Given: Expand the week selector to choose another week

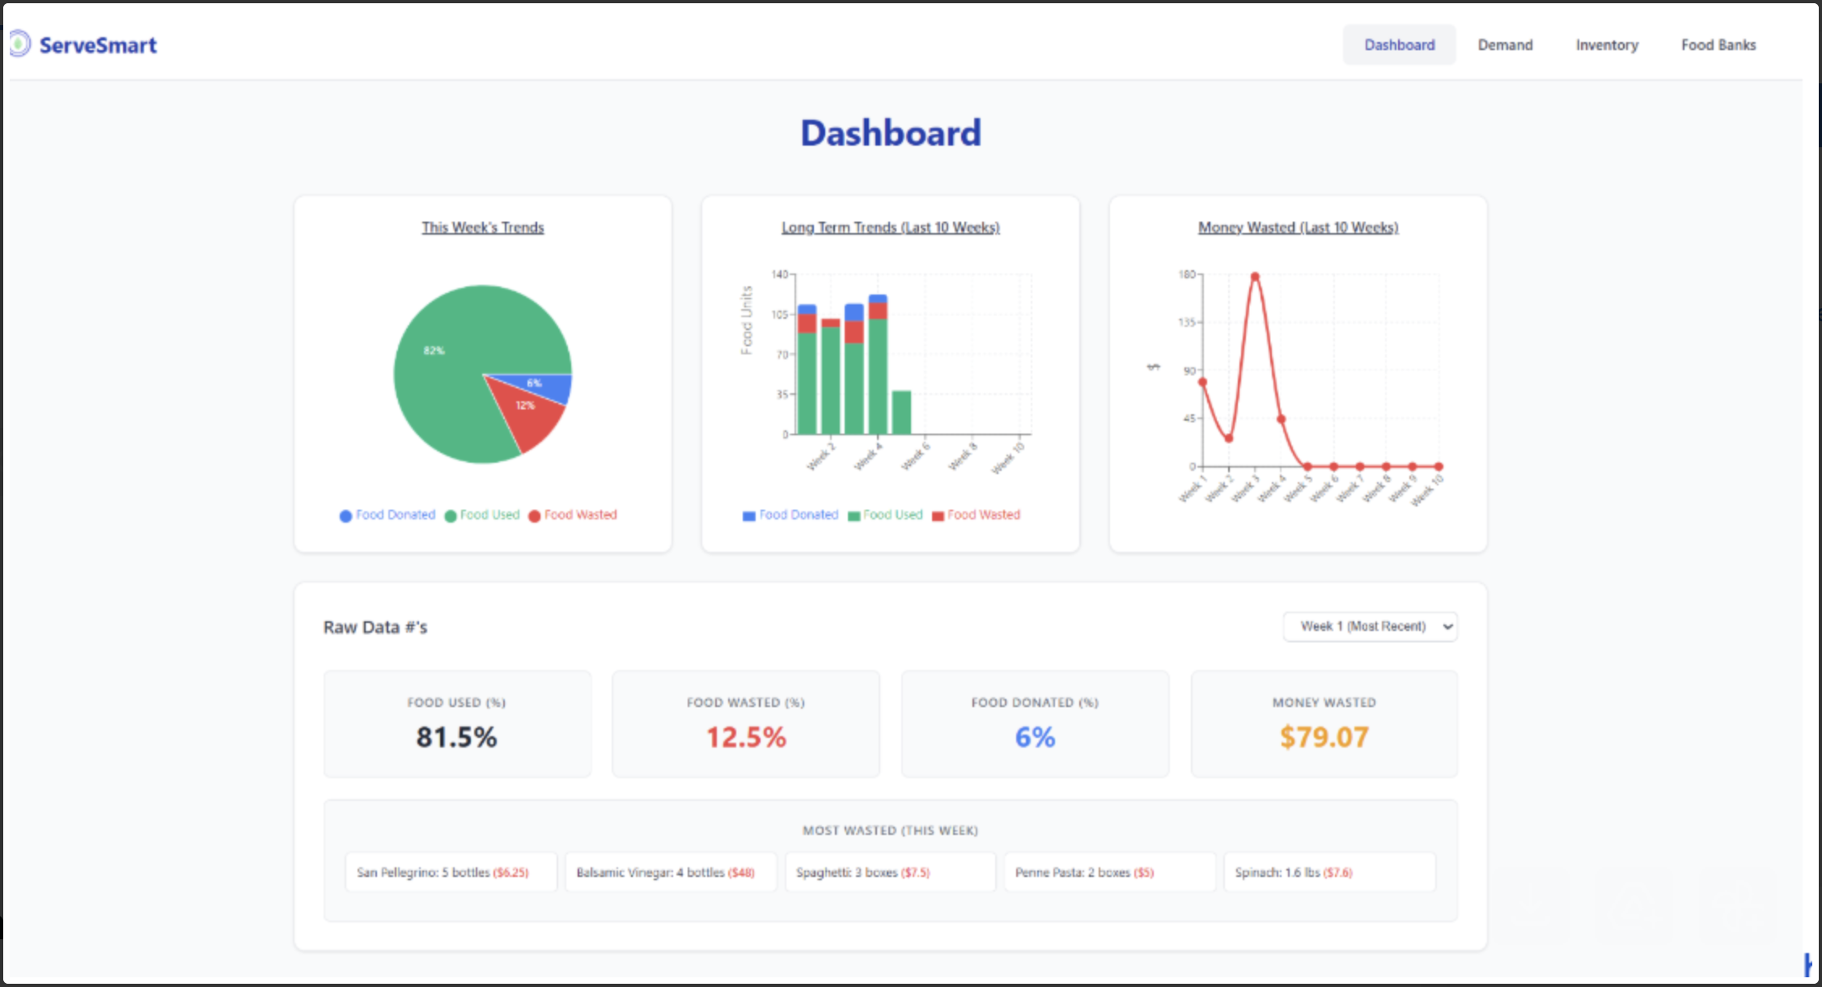Looking at the screenshot, I should (1370, 625).
